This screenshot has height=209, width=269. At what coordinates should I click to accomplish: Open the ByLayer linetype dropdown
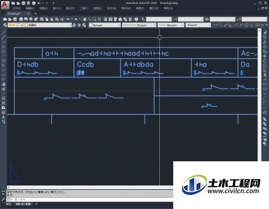pyautogui.click(x=139, y=25)
